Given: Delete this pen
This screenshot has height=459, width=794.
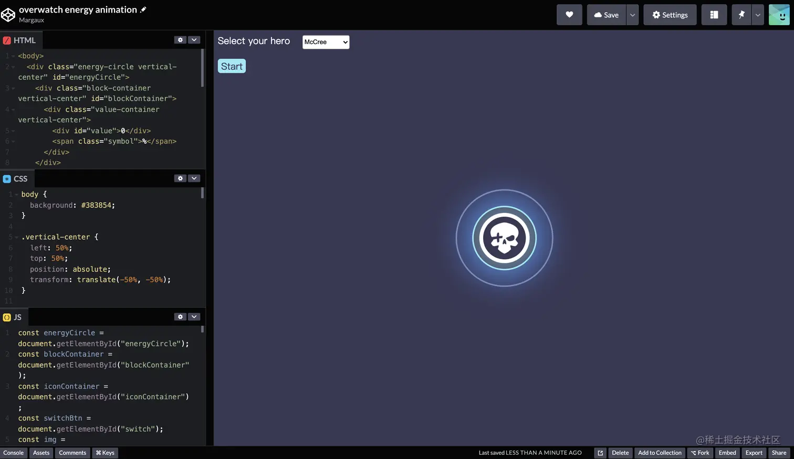Looking at the screenshot, I should [620, 453].
